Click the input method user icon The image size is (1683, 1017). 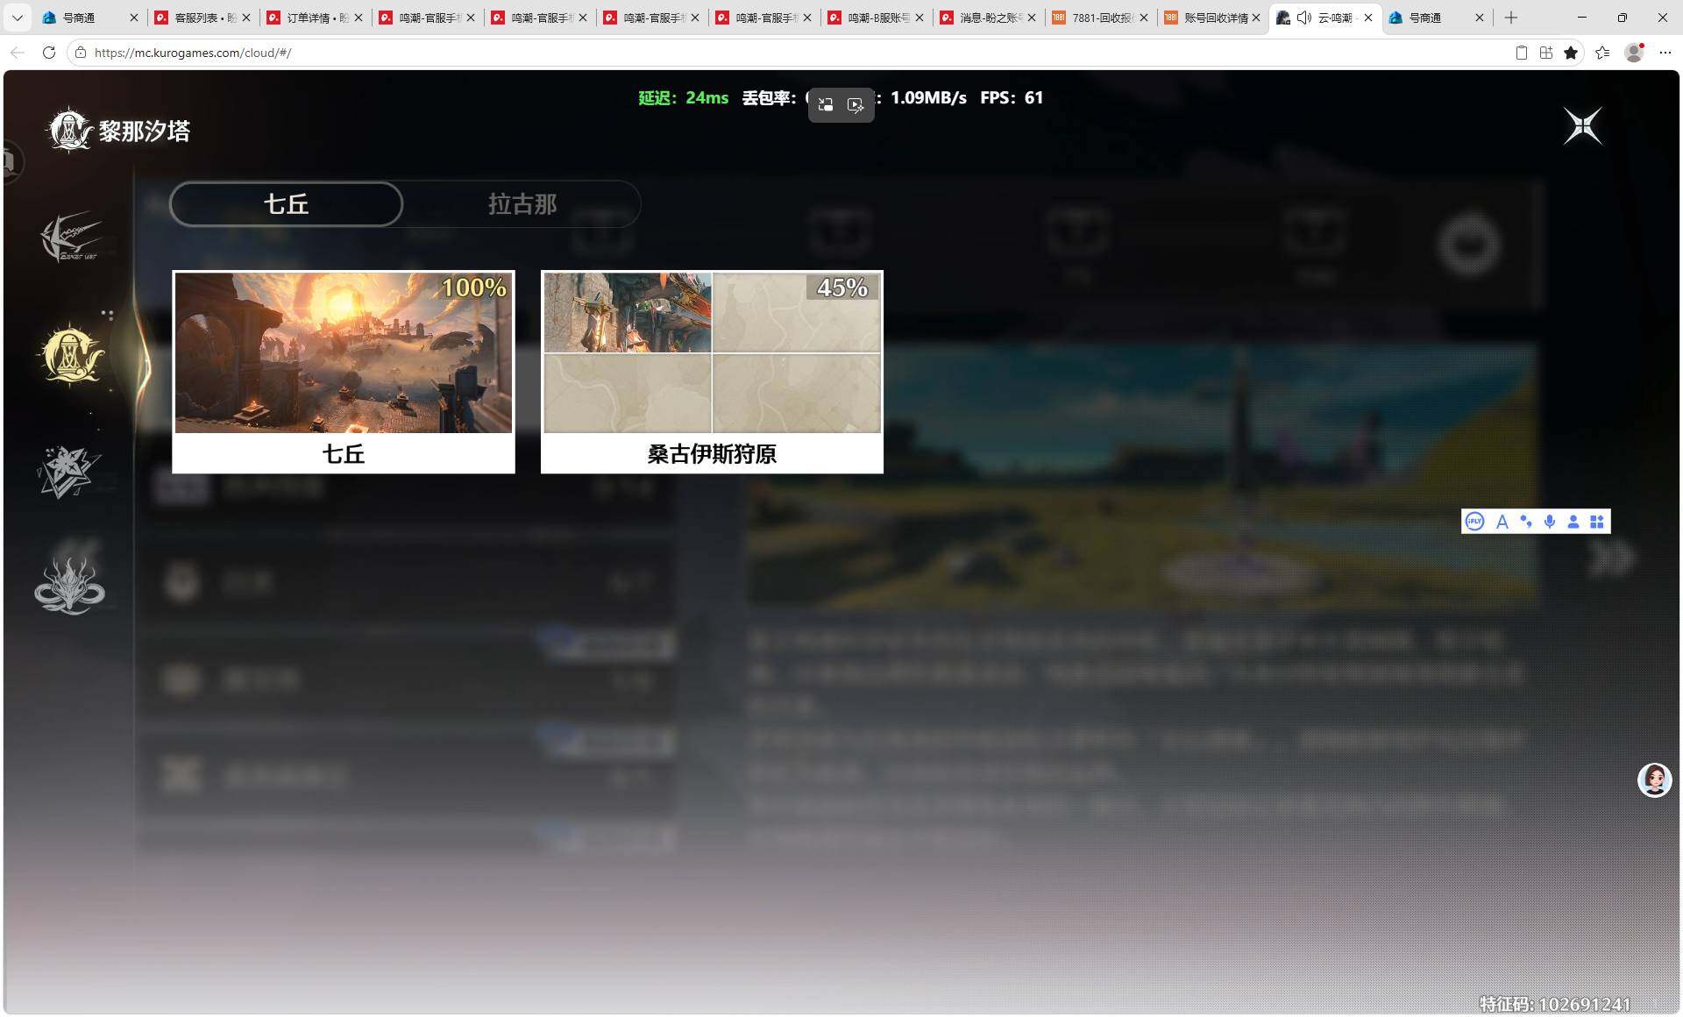[x=1573, y=522]
